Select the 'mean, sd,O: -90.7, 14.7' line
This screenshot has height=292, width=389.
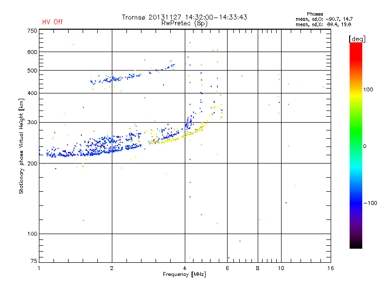tap(324, 19)
